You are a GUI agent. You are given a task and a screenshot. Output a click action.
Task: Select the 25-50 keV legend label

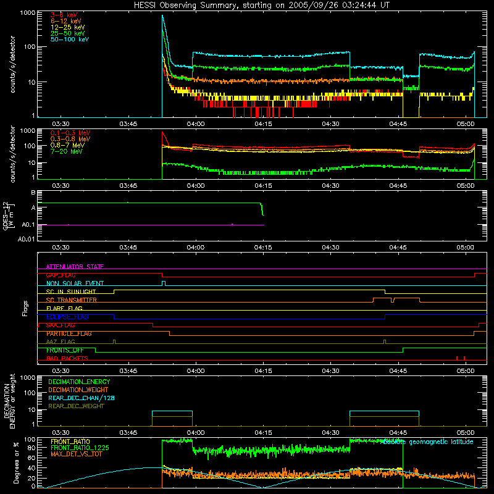68,33
